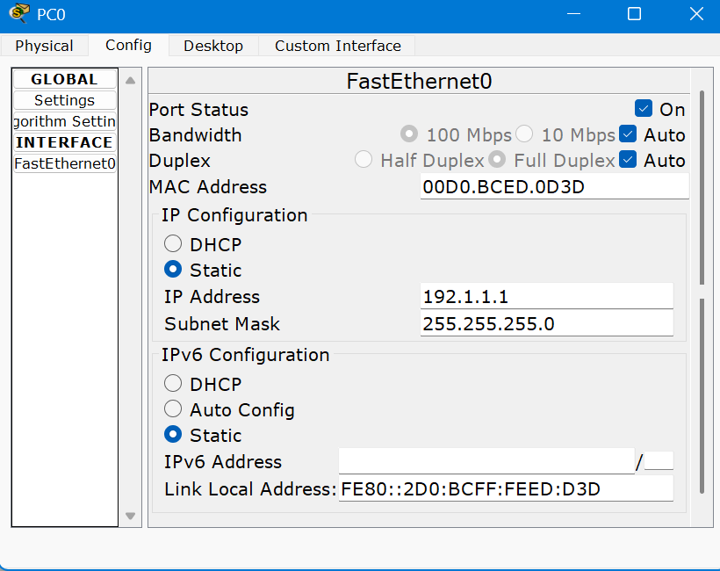
Task: Click the PC0 app icon in title bar
Action: coord(18,14)
